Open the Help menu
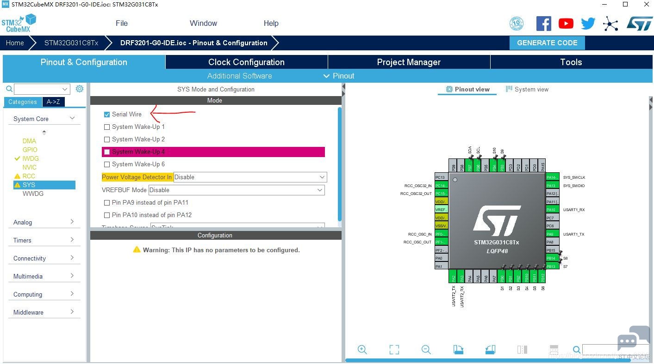654x364 pixels. click(271, 24)
